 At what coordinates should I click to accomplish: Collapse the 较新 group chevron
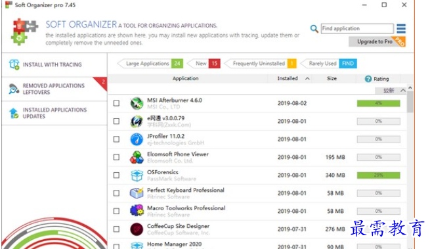(x=403, y=90)
